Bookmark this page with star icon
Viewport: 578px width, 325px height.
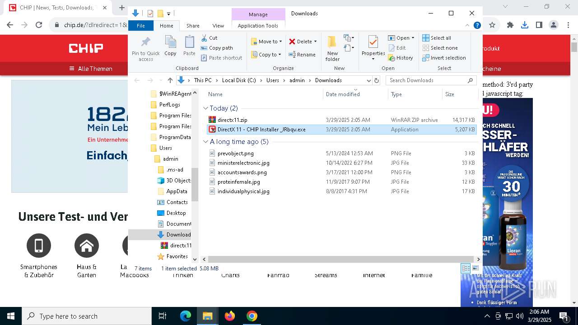point(492,25)
